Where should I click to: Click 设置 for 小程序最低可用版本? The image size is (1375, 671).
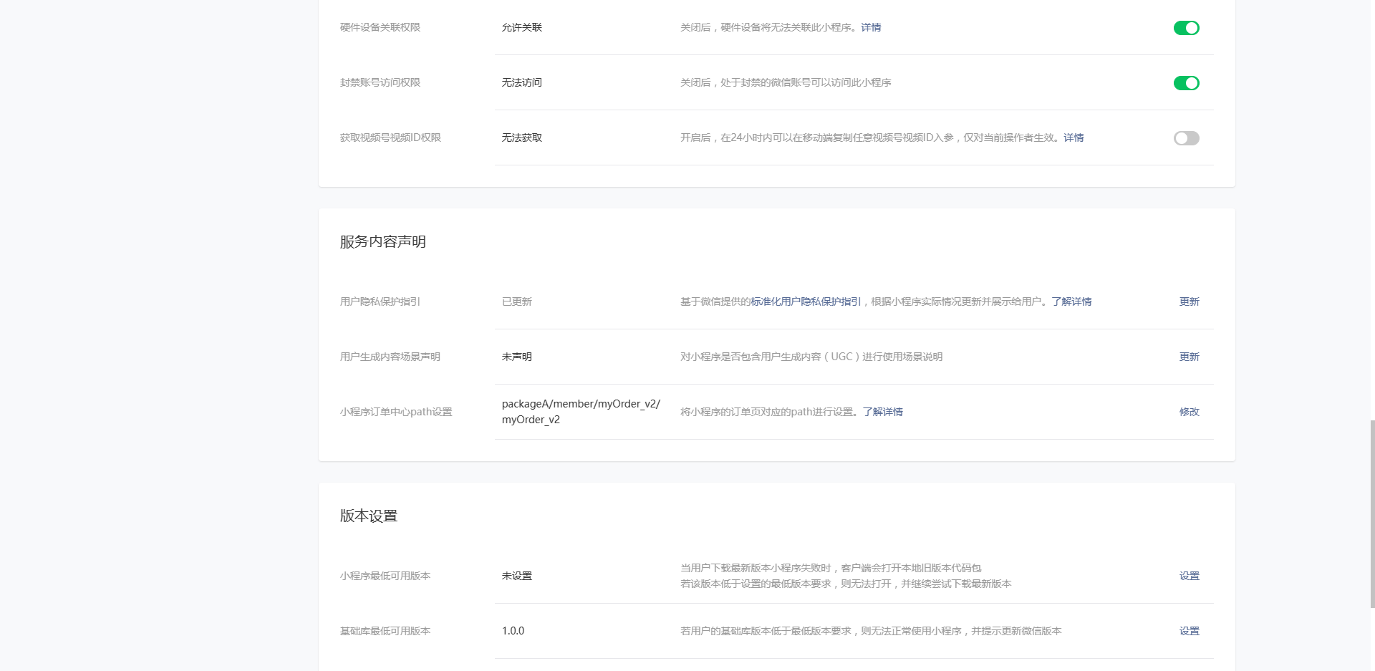1189,576
